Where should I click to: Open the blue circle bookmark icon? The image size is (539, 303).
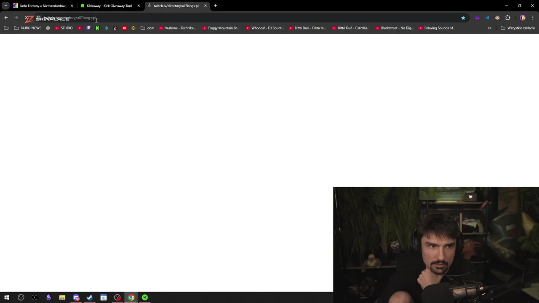pyautogui.click(x=106, y=28)
